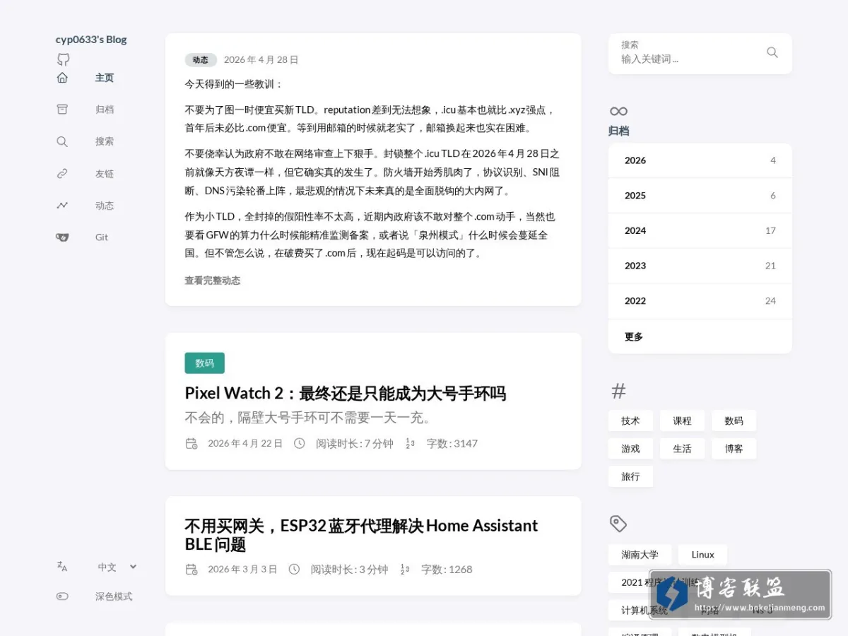Open the 2025 archive row

[x=700, y=196]
